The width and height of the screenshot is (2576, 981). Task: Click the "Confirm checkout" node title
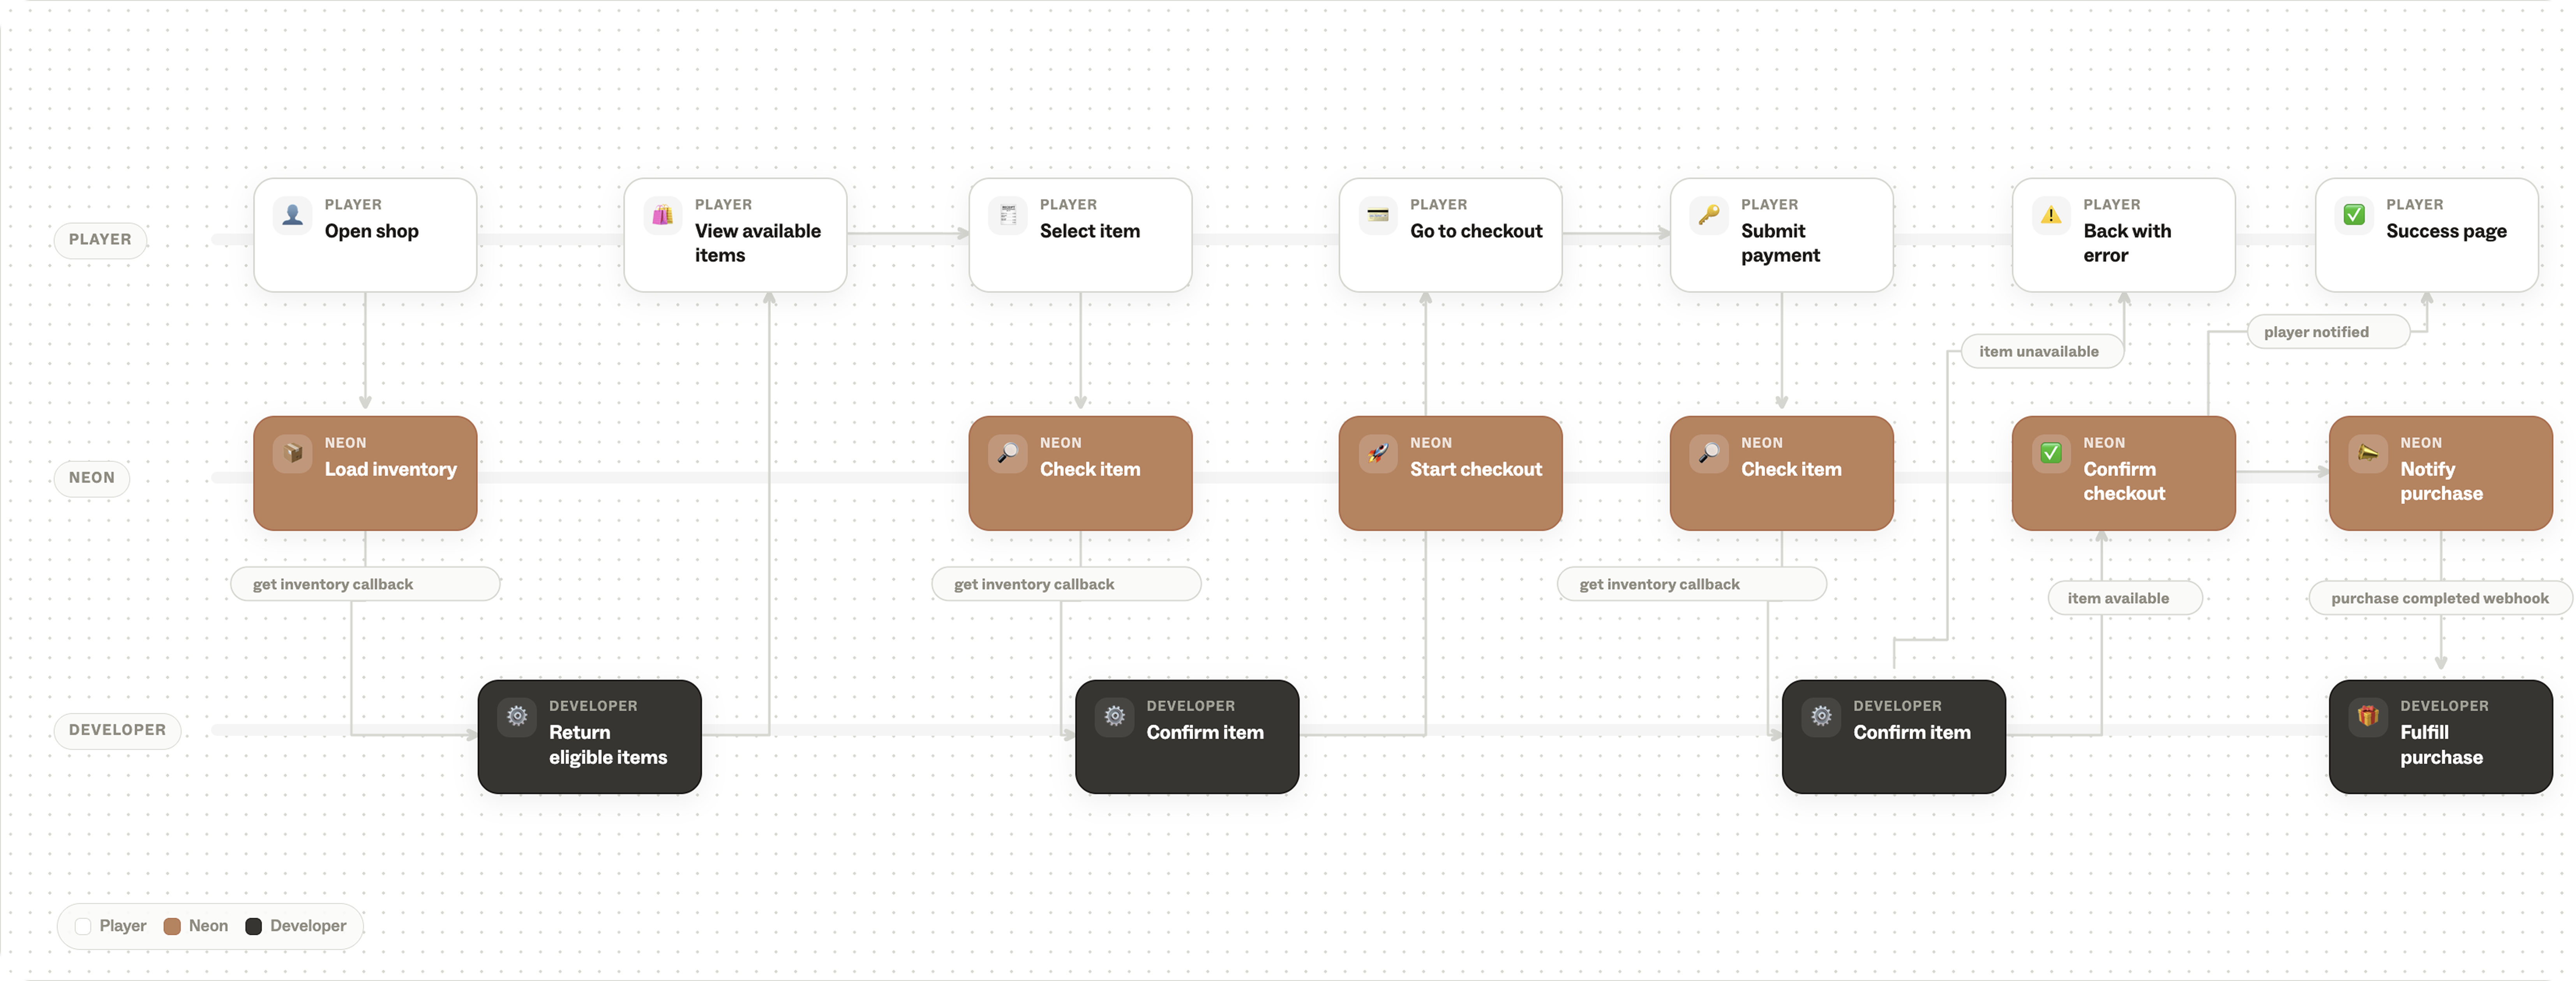(2124, 482)
